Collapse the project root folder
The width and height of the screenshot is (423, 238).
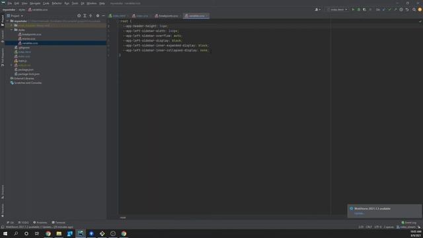point(8,20)
